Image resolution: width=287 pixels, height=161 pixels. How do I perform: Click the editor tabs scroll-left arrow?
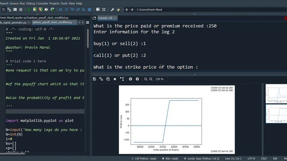pos(79,22)
